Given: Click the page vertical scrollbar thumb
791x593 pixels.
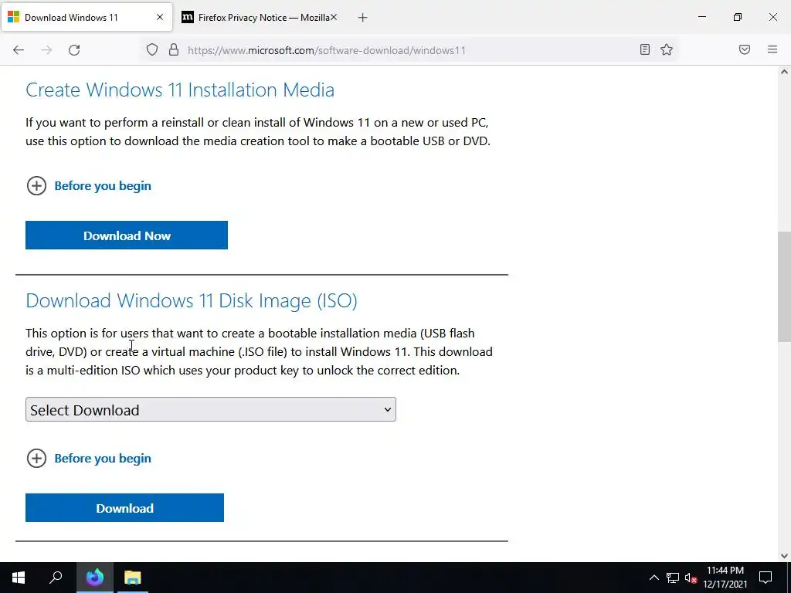Looking at the screenshot, I should 784,286.
